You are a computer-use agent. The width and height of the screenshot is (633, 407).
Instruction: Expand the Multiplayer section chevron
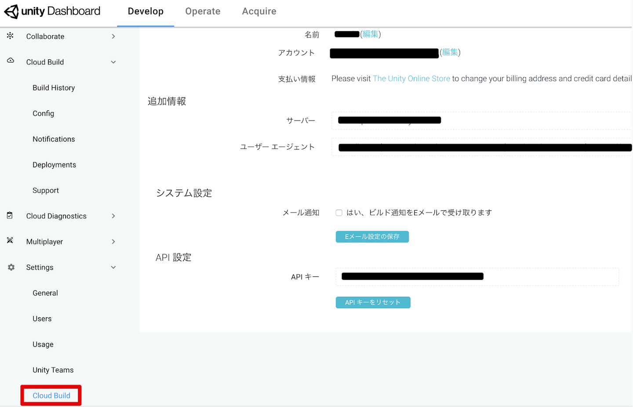tap(113, 242)
